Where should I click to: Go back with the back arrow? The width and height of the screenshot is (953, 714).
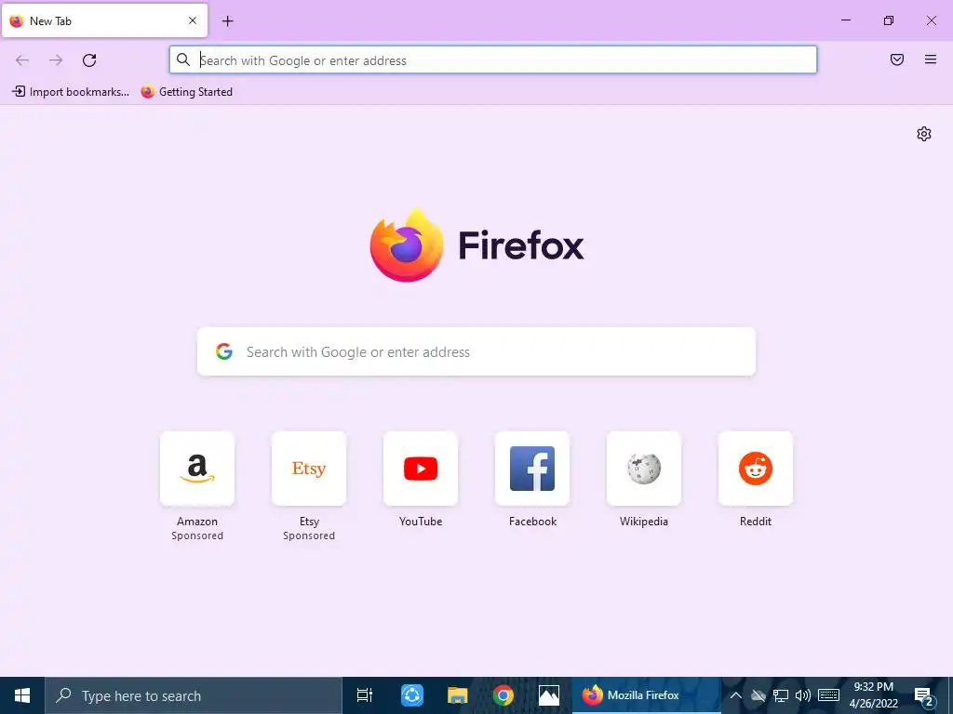click(22, 59)
